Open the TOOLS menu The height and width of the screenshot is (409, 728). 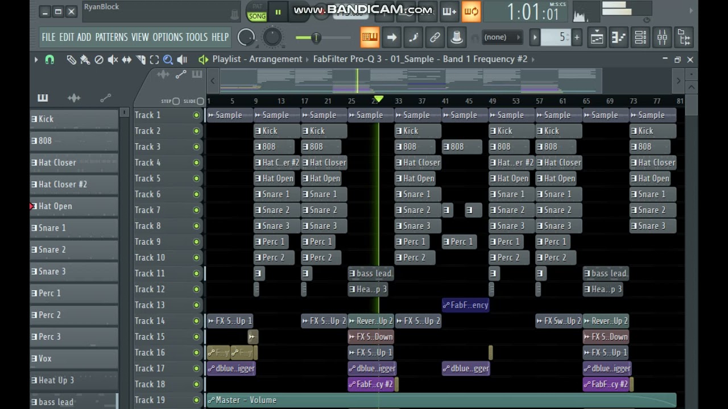(x=197, y=37)
